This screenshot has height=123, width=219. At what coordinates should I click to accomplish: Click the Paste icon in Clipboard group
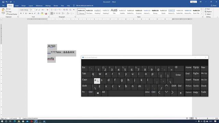click(3, 10)
